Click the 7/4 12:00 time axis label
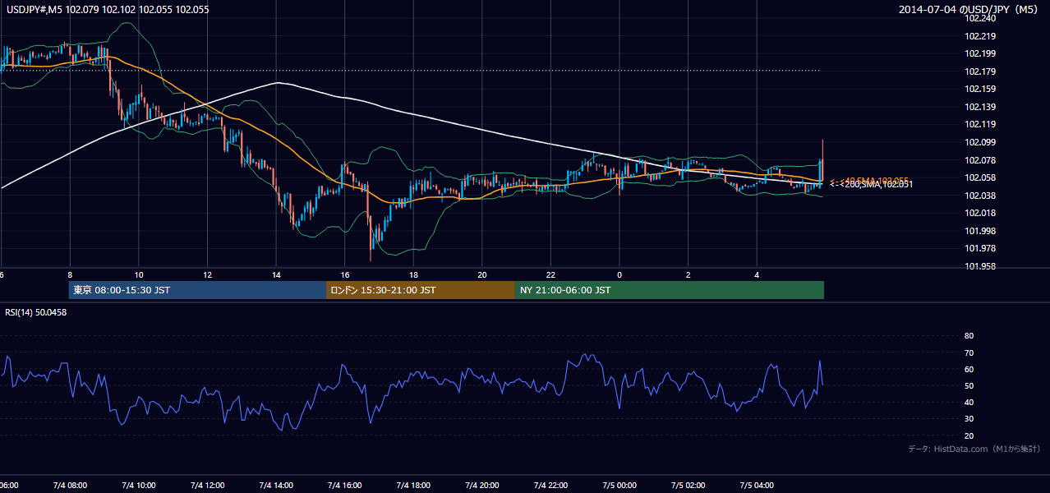 tap(207, 485)
